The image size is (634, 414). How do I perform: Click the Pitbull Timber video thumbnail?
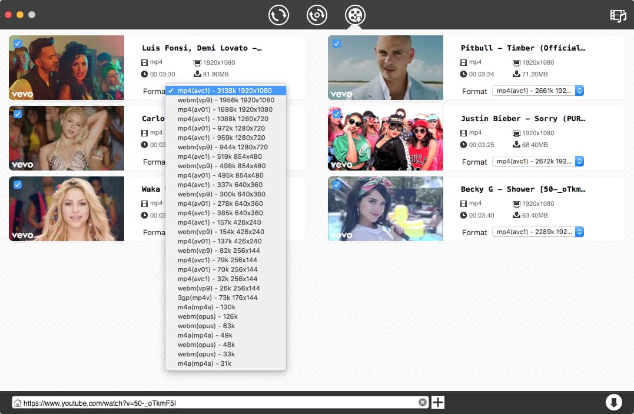tap(386, 68)
